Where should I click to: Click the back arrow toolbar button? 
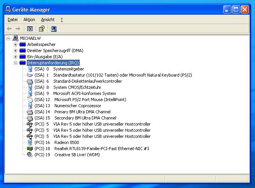(9, 29)
